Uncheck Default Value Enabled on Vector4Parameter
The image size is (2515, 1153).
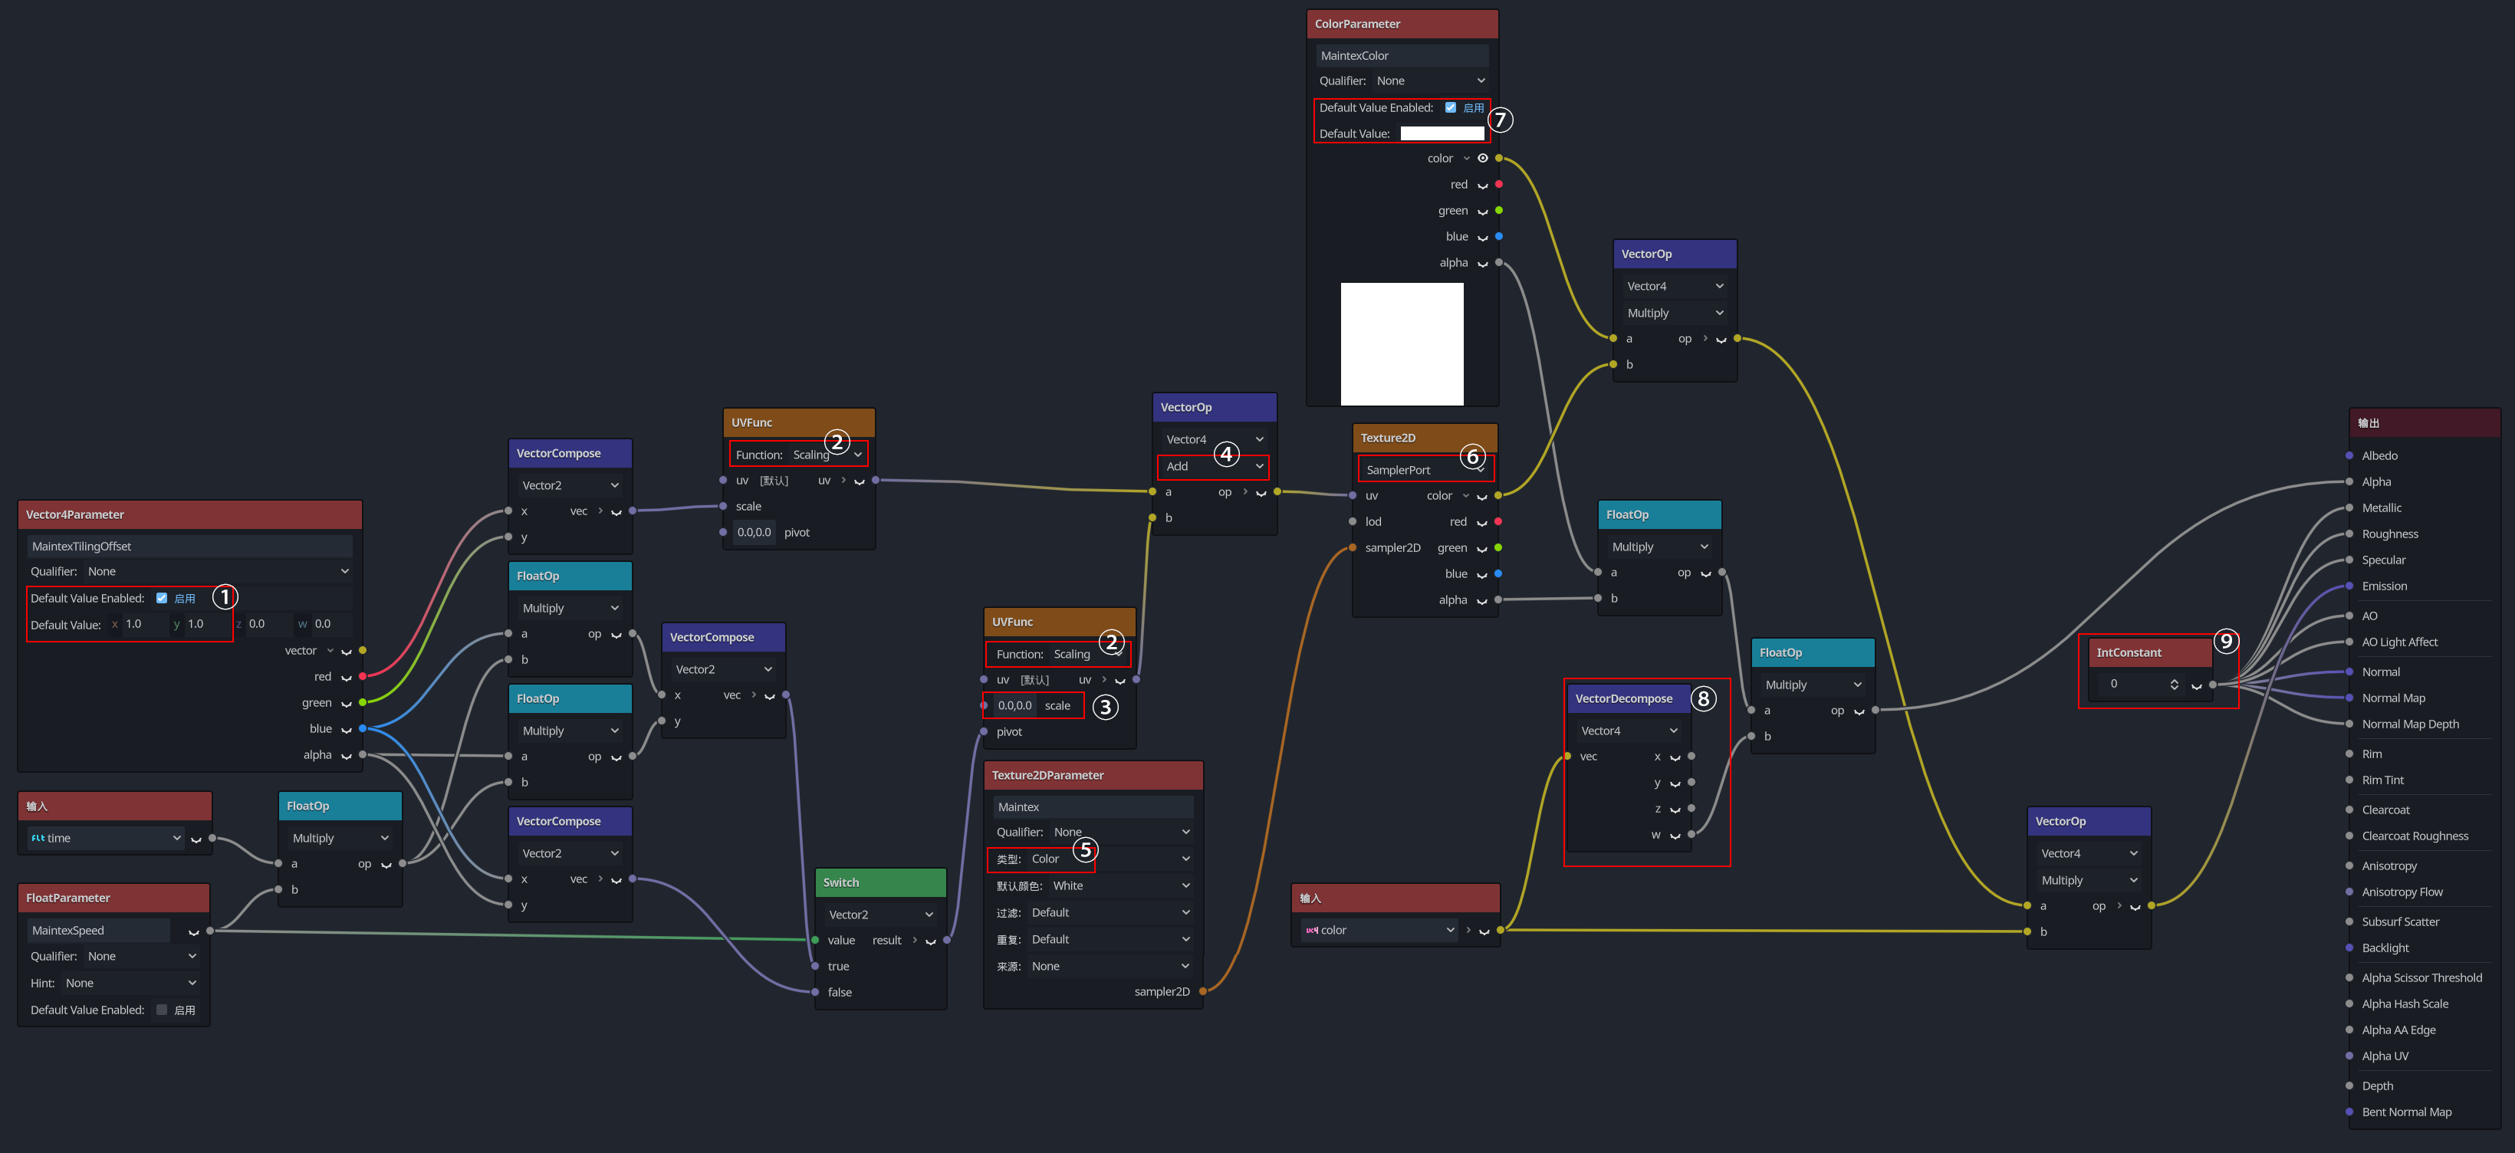pyautogui.click(x=161, y=599)
